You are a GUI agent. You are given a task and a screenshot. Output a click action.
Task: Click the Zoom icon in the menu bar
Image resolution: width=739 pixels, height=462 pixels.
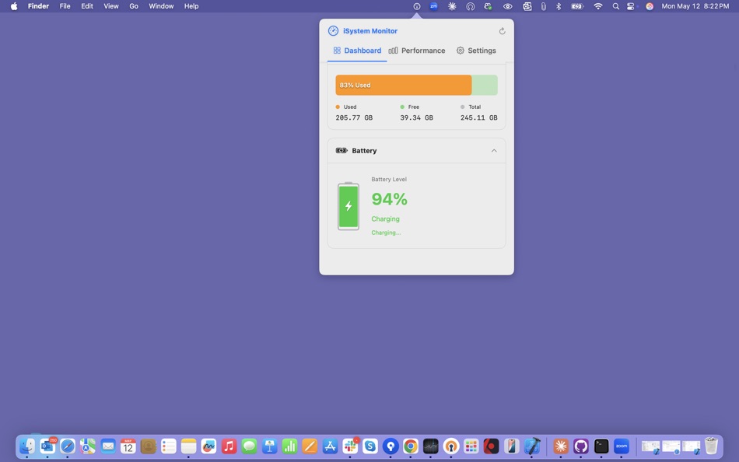433,5
